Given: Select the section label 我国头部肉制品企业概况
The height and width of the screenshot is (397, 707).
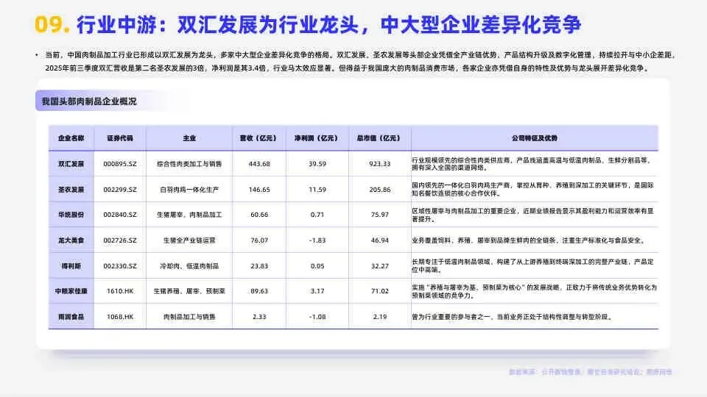Looking at the screenshot, I should coord(89,101).
